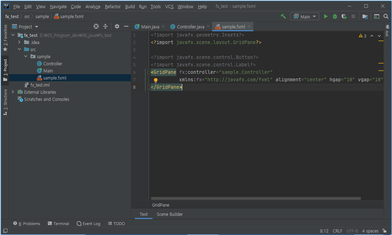Hide the Project panel with minus icon
The width and height of the screenshot is (392, 235).
pos(126,26)
